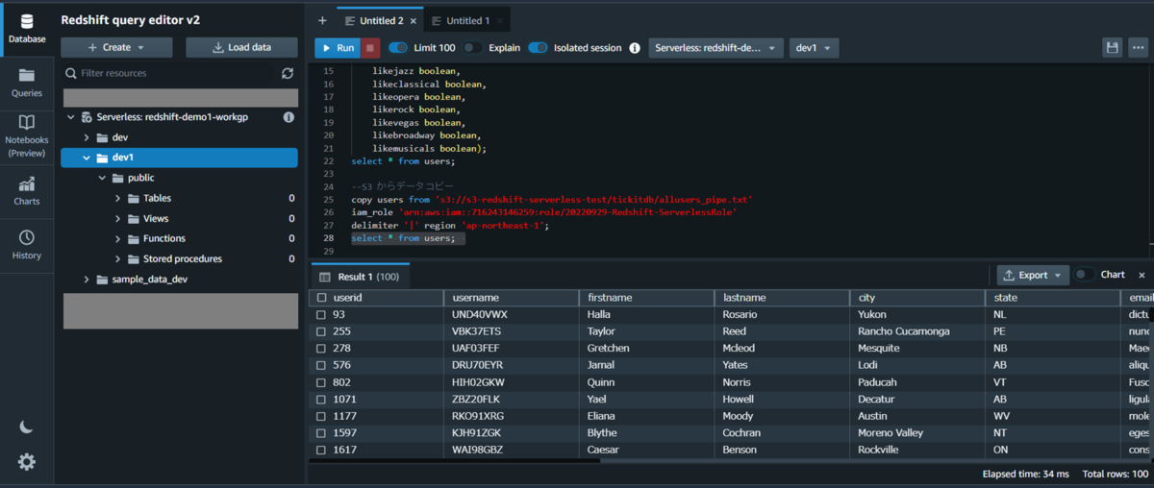1154x488 pixels.
Task: Select the Result 1 (100) tab
Action: (361, 276)
